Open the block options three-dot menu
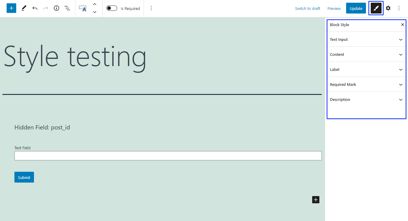 (151, 8)
